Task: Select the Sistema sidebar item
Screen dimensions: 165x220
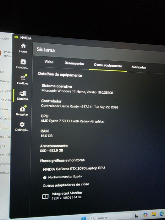Action: coord(22,96)
